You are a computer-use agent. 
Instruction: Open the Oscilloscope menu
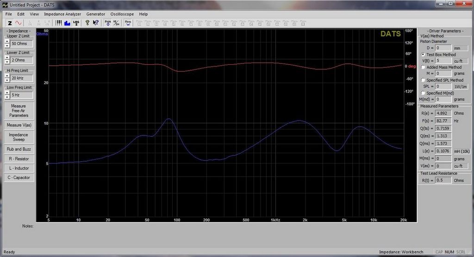pyautogui.click(x=122, y=14)
